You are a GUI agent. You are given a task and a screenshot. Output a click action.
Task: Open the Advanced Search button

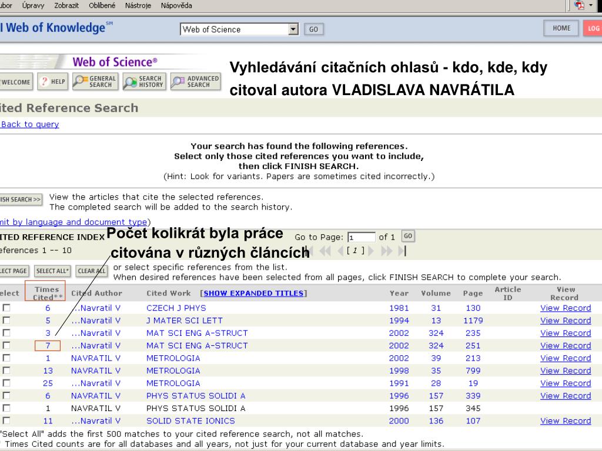(196, 81)
